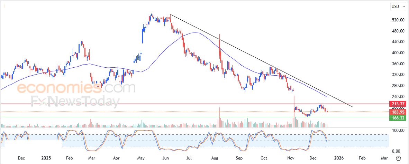Open chart settings hexagon icon

398,158
